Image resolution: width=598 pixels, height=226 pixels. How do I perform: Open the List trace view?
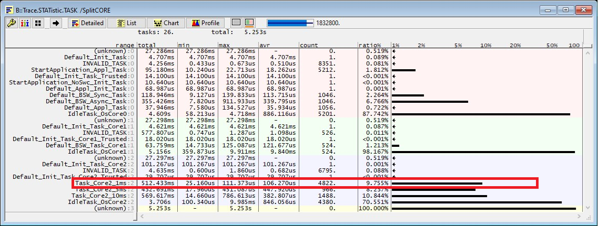[126, 23]
